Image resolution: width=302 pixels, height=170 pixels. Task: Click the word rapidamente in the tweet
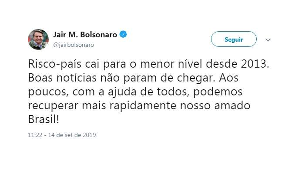point(143,106)
